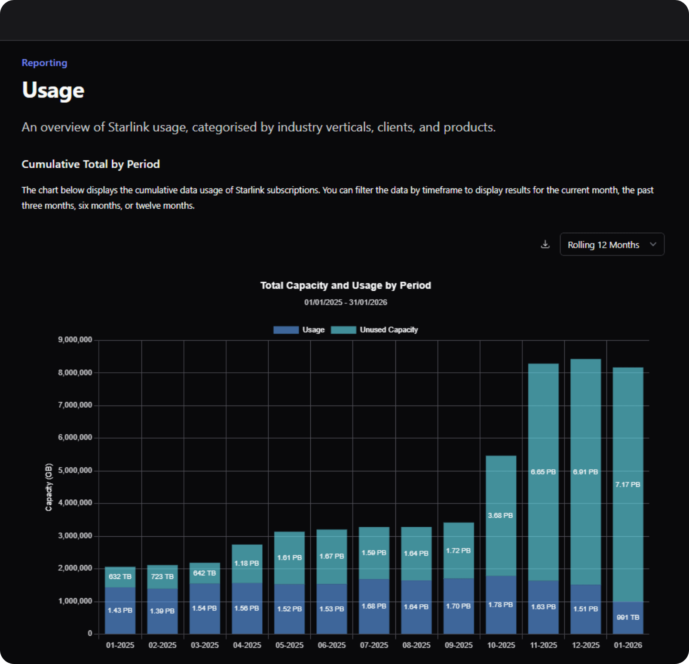Select the 723 TB bar segment

click(162, 577)
